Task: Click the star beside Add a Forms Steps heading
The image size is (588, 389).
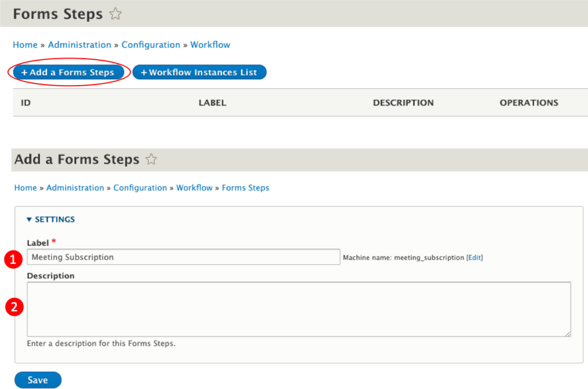Action: coord(151,159)
